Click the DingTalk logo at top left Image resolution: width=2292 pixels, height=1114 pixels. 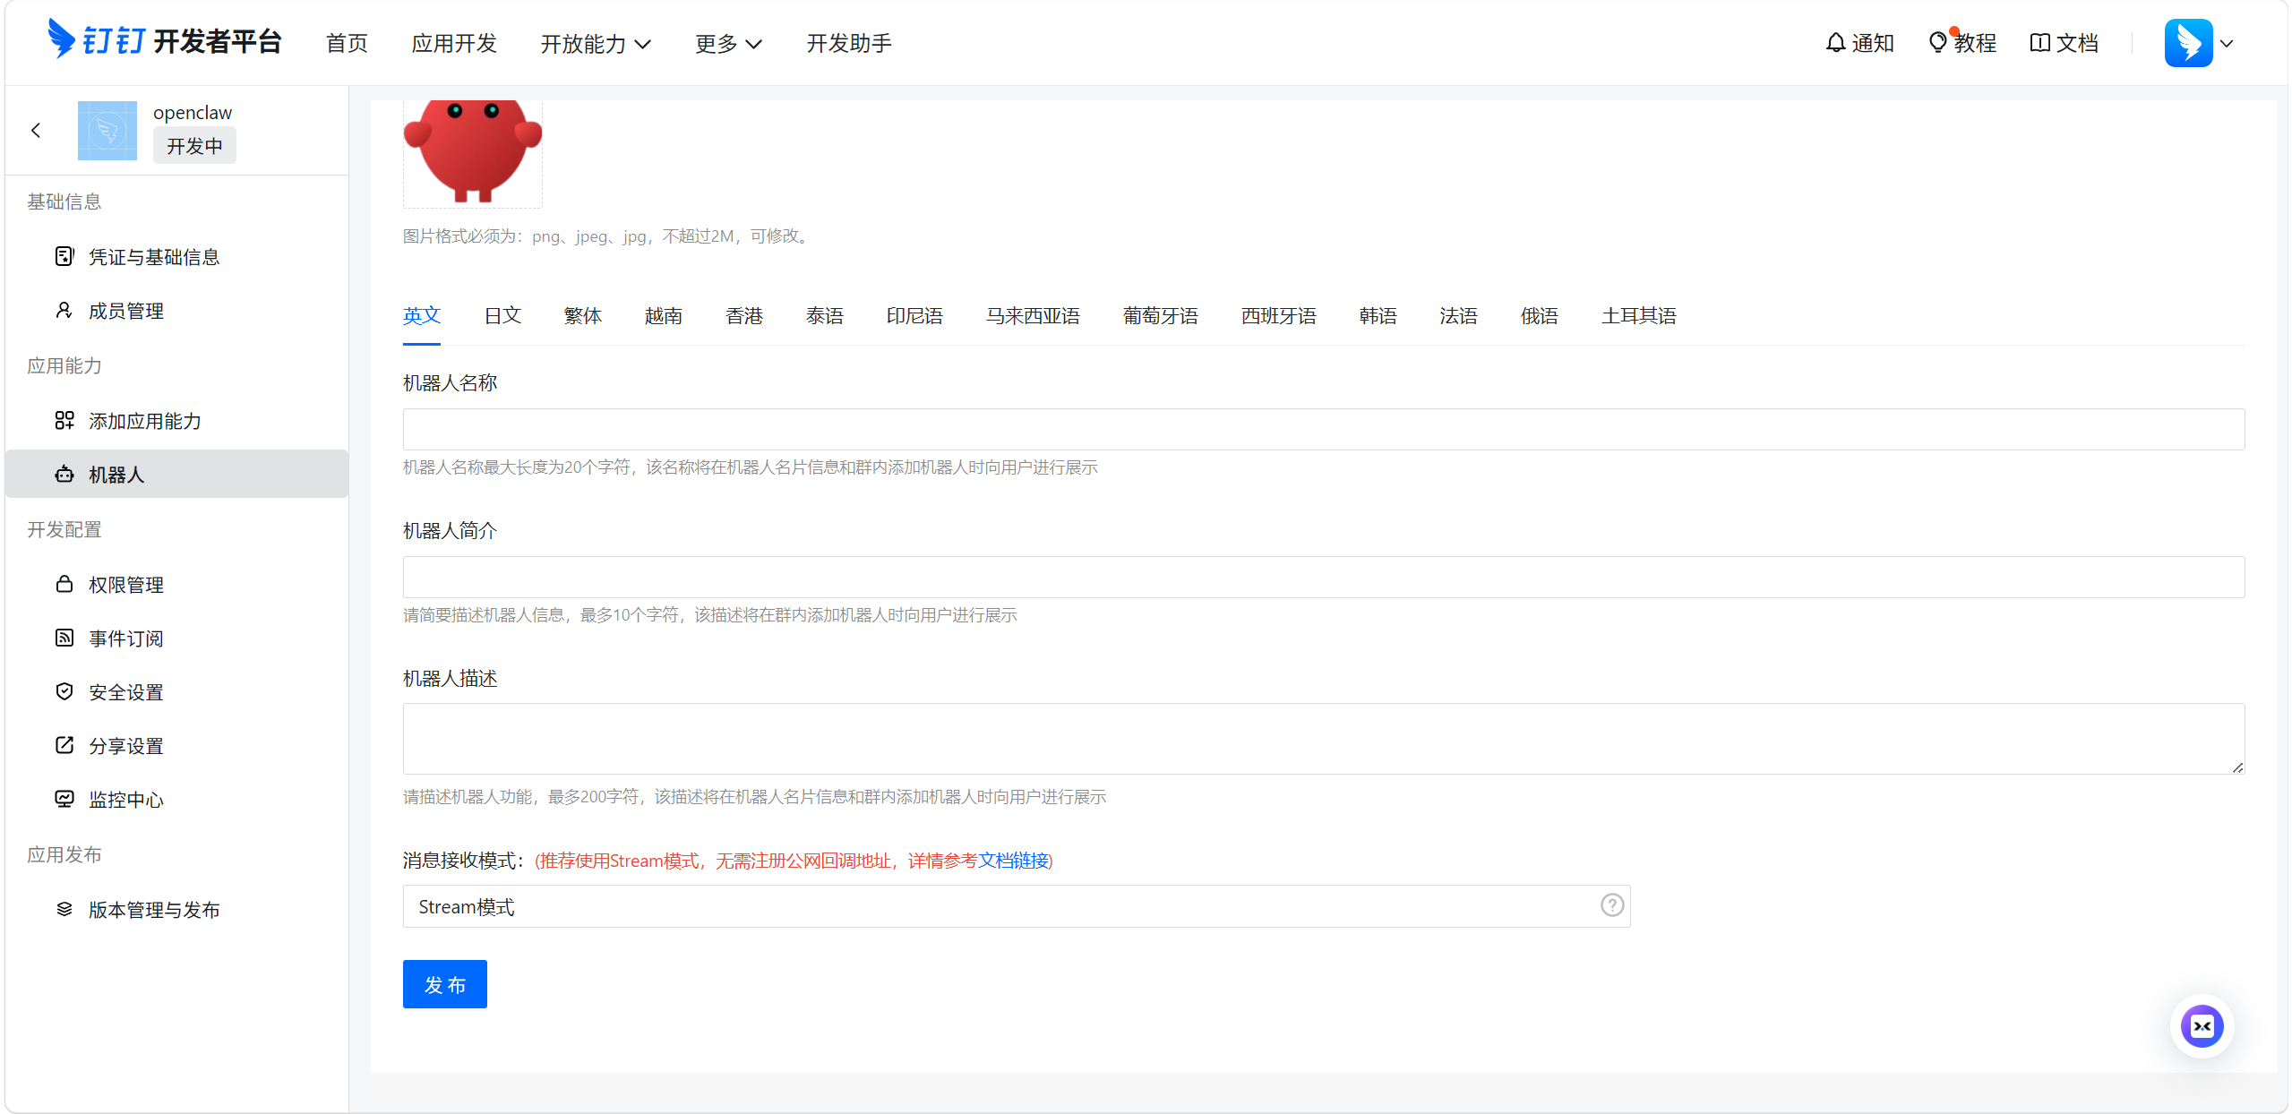(x=61, y=39)
